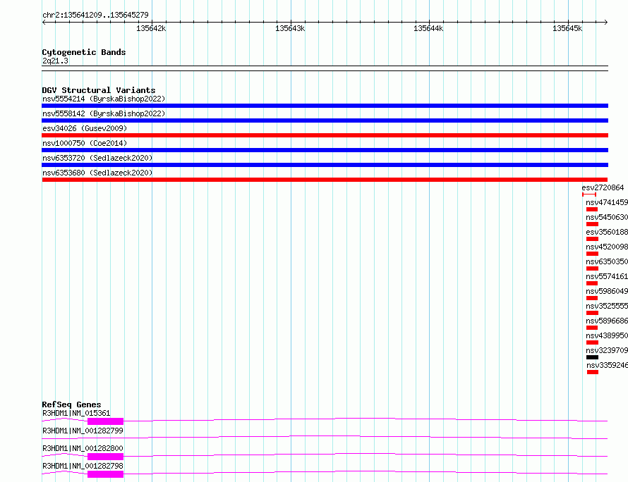Click the chr2:135641209..135645279 region label

pos(95,15)
